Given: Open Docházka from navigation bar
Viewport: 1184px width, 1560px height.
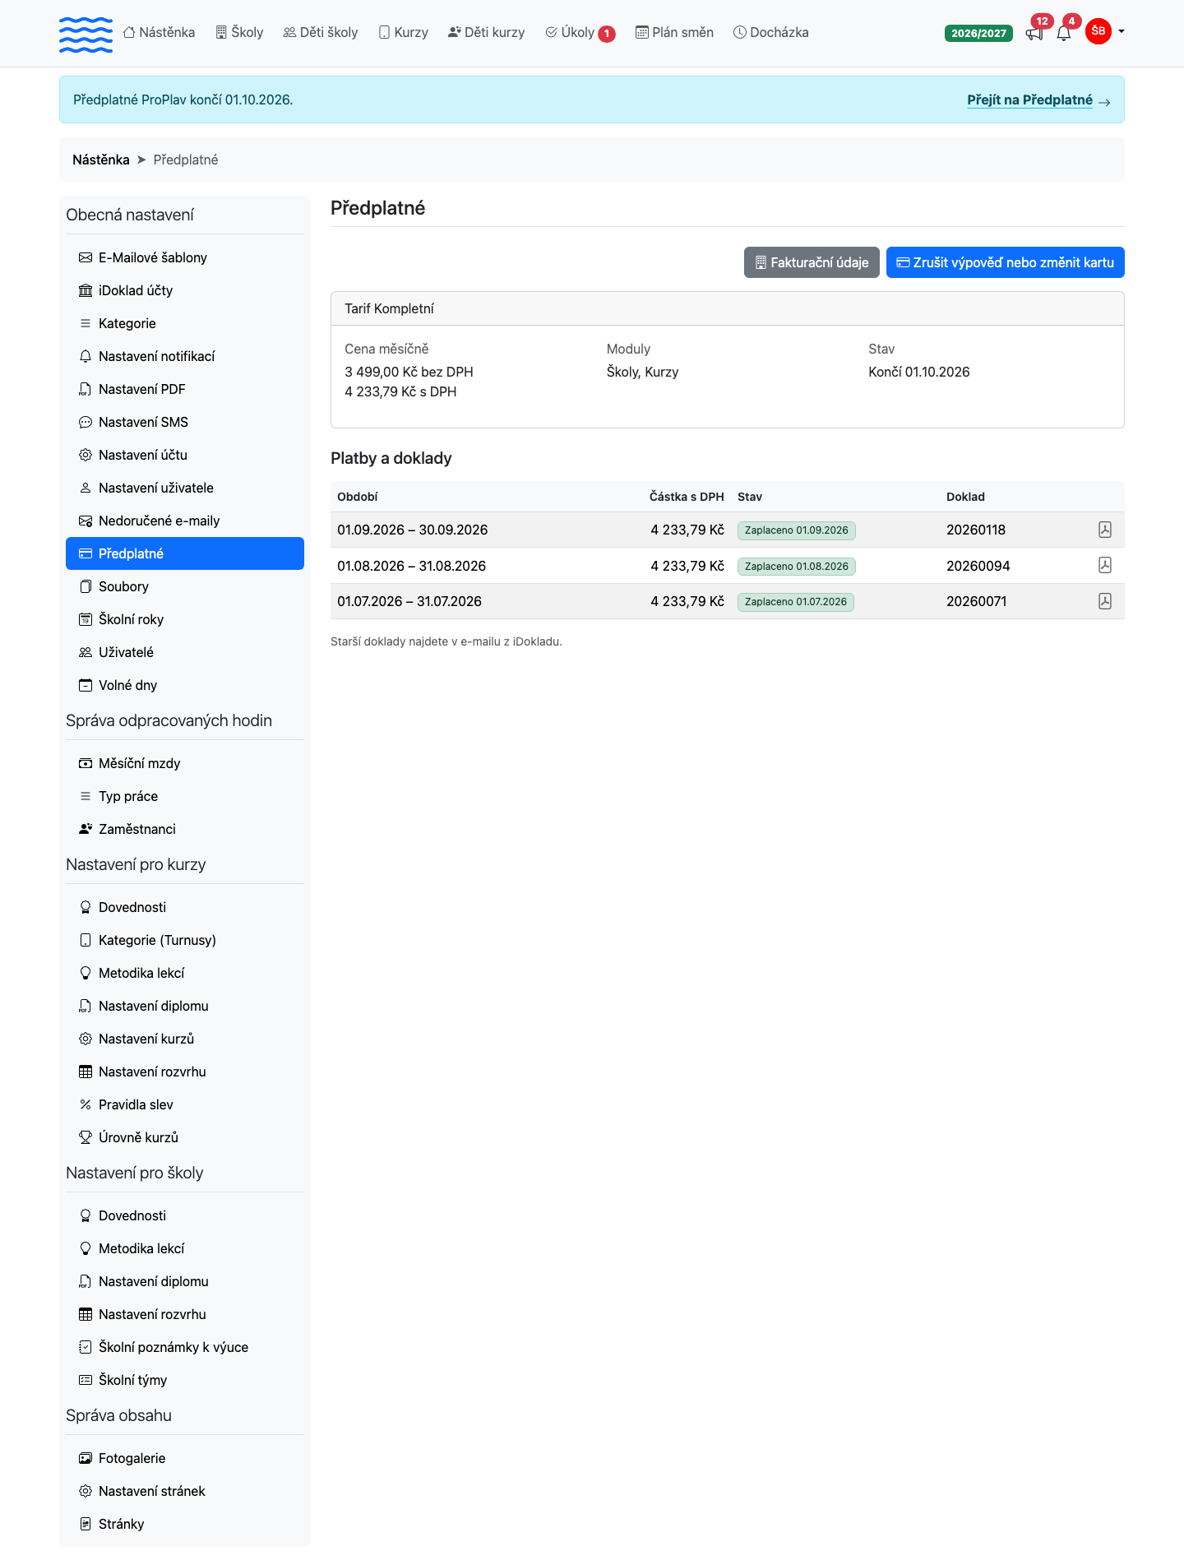Looking at the screenshot, I should pos(771,32).
